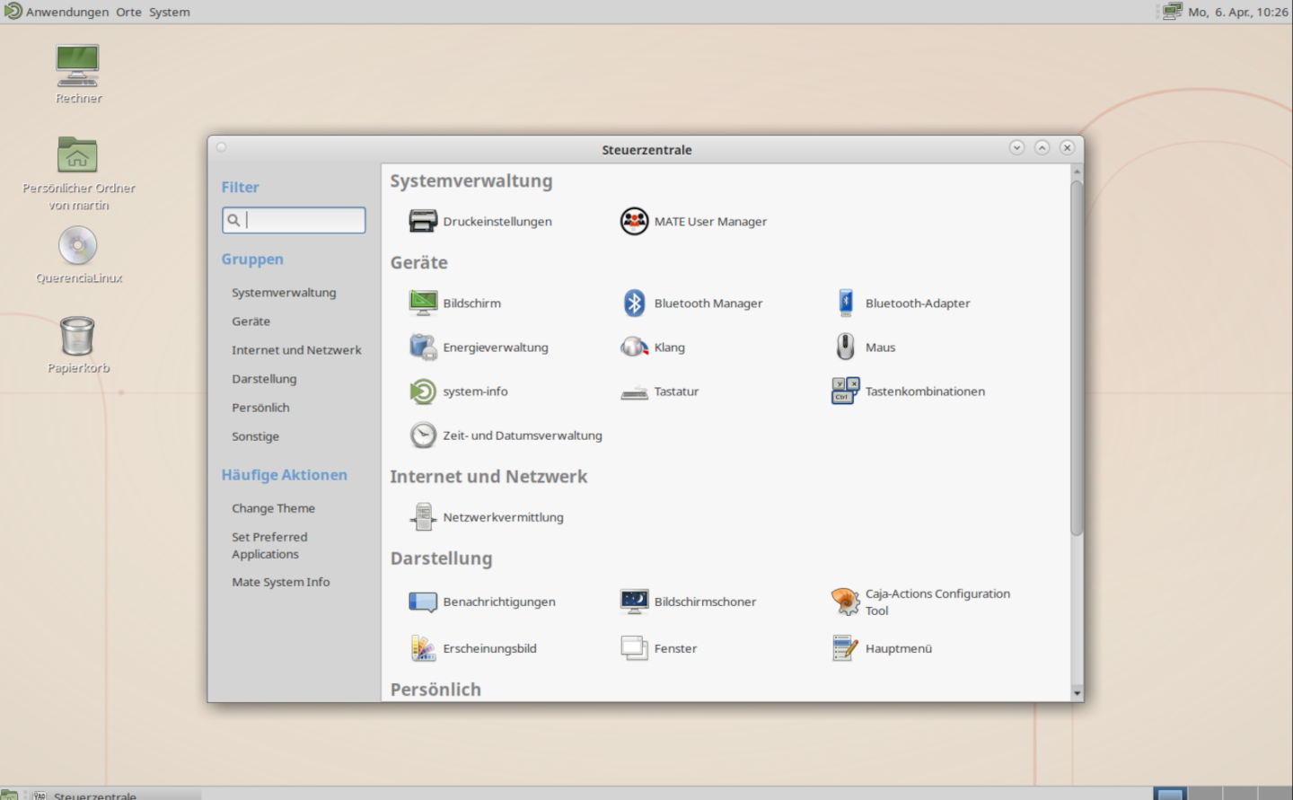Screen dimensions: 1293x800
Task: Open Set Preferred Applications action
Action: (269, 546)
